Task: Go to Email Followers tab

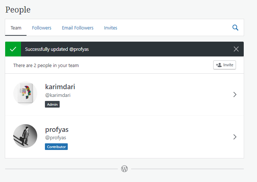Action: [x=78, y=28]
